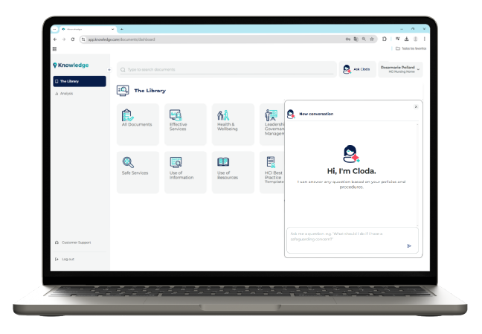482x334 pixels.
Task: Select The Library in the sidebar
Action: click(x=79, y=81)
